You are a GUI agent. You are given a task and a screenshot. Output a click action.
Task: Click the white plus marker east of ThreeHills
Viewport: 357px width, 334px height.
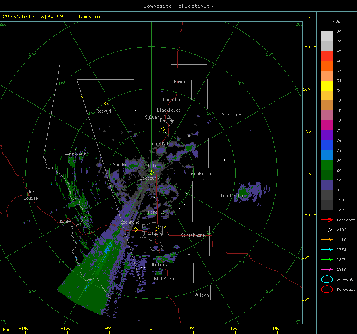click(224, 160)
